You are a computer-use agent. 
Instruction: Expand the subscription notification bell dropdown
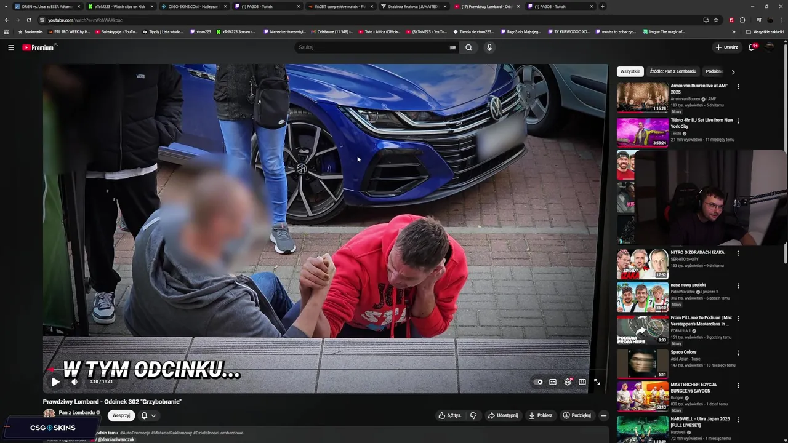148,415
